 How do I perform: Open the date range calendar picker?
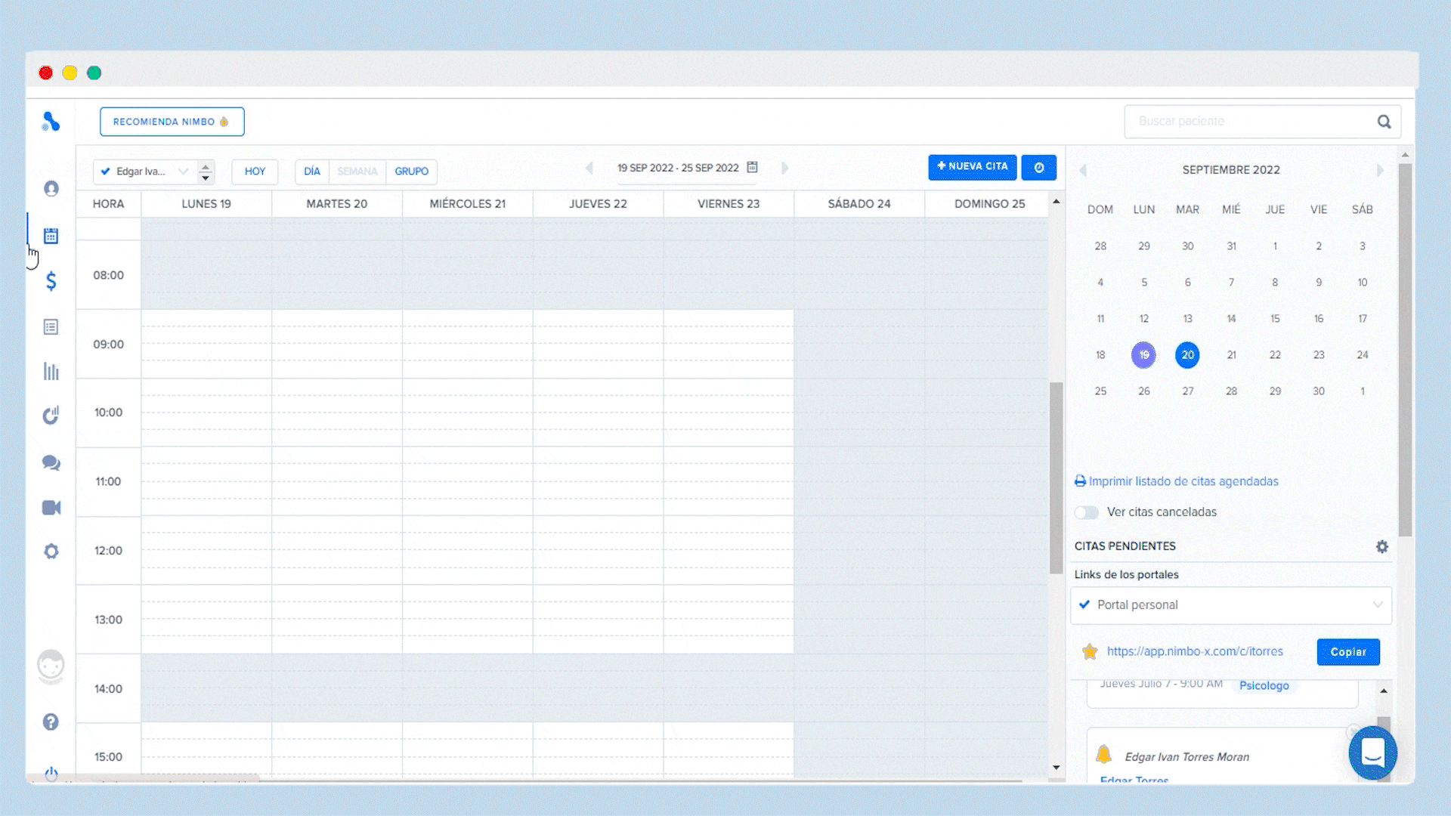[x=752, y=168]
